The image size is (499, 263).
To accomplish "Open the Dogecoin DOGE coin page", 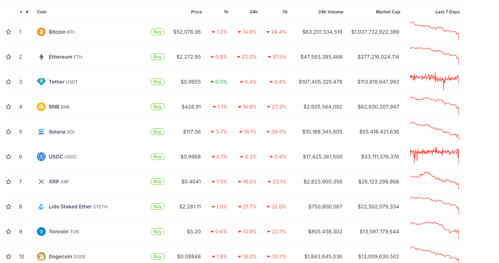I will [x=67, y=256].
